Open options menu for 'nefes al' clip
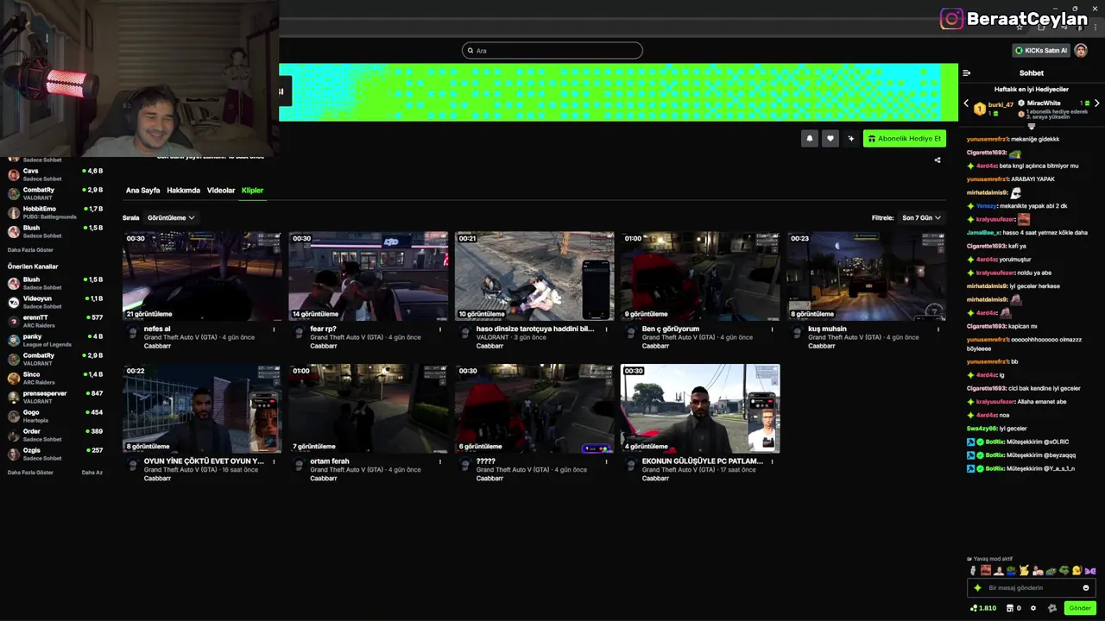The image size is (1105, 621). [x=275, y=329]
